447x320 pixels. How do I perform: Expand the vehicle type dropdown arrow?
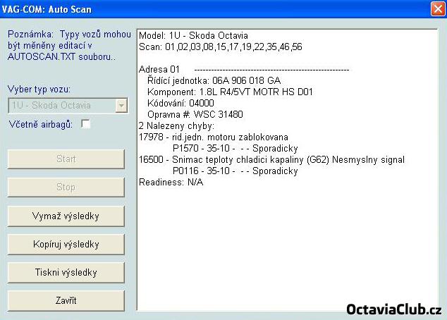[121, 106]
